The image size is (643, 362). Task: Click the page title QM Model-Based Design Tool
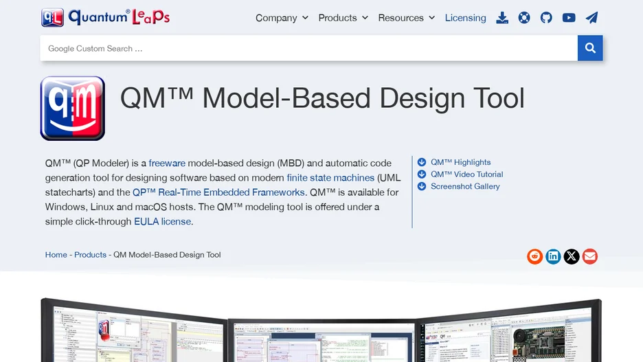pos(322,98)
